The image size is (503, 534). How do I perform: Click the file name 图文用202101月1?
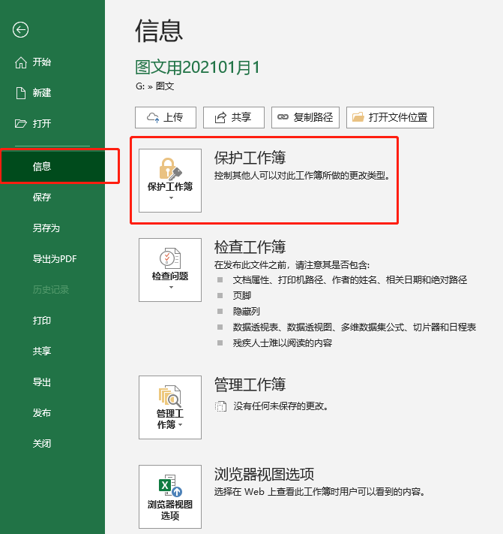tap(197, 67)
